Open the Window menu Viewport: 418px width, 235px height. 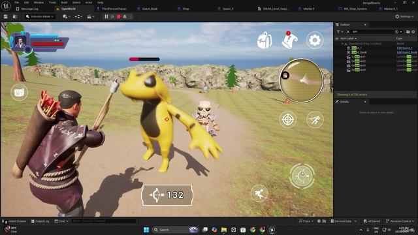click(39, 3)
